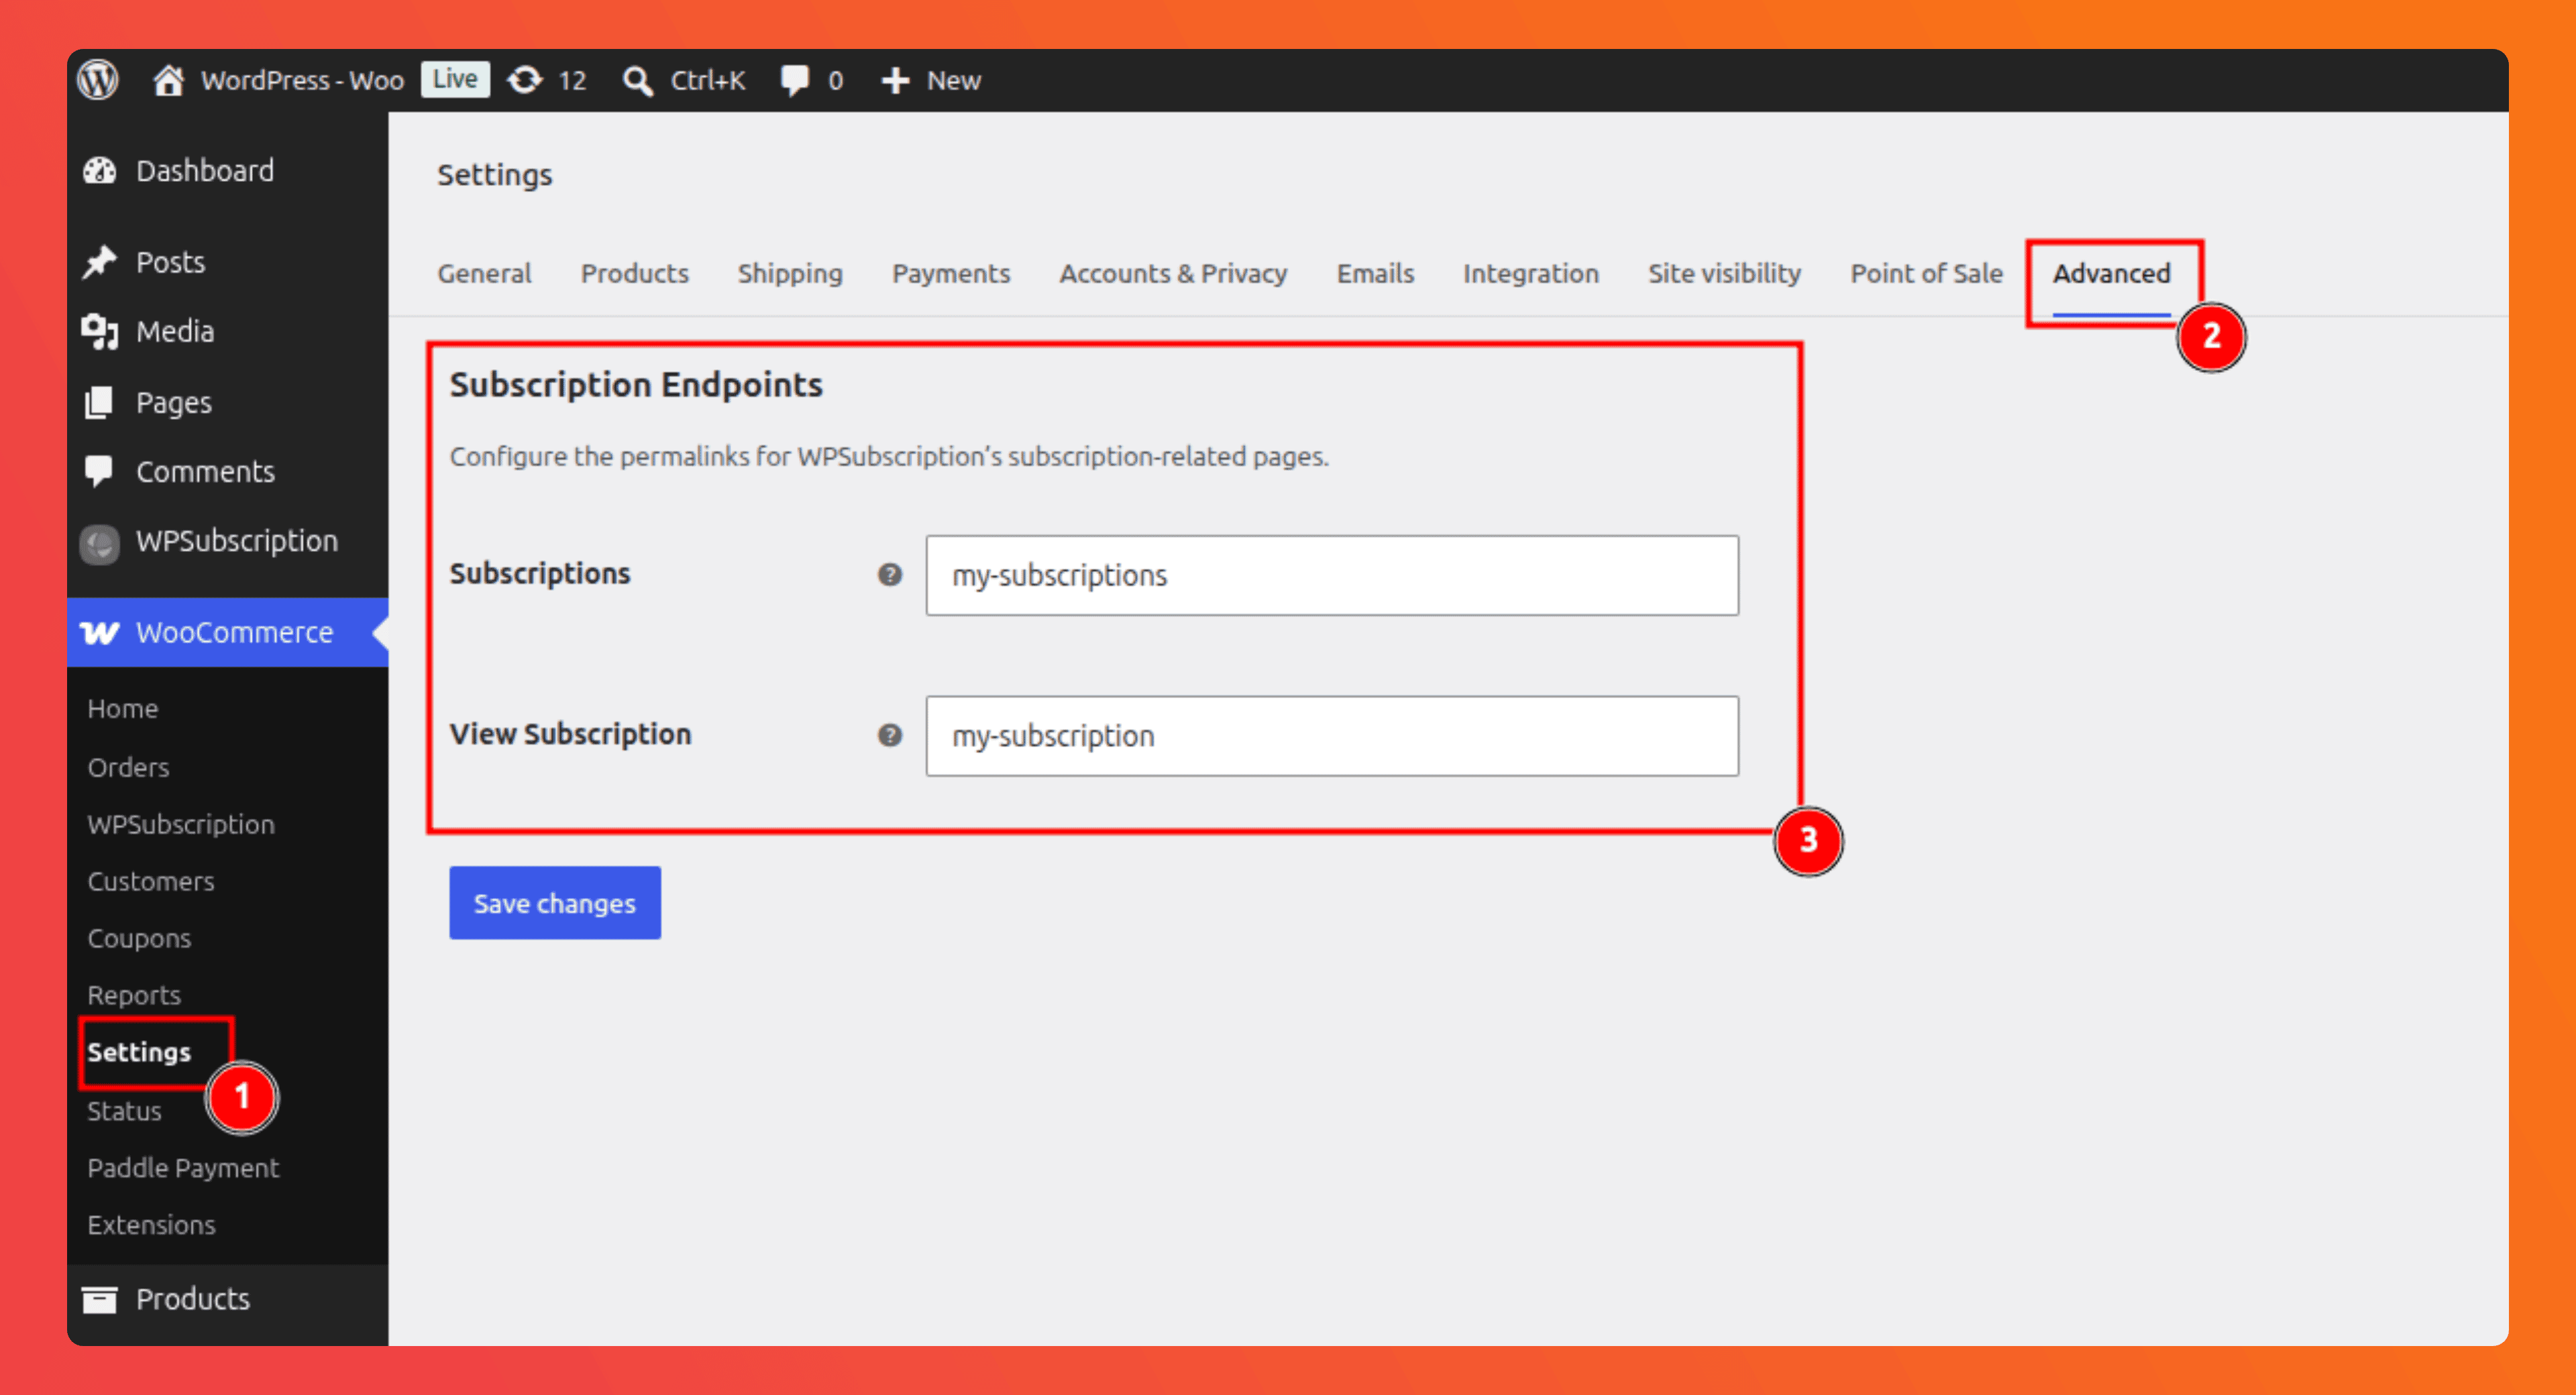Click the home icon in admin bar
Screen dimensions: 2576x1395
coord(168,80)
